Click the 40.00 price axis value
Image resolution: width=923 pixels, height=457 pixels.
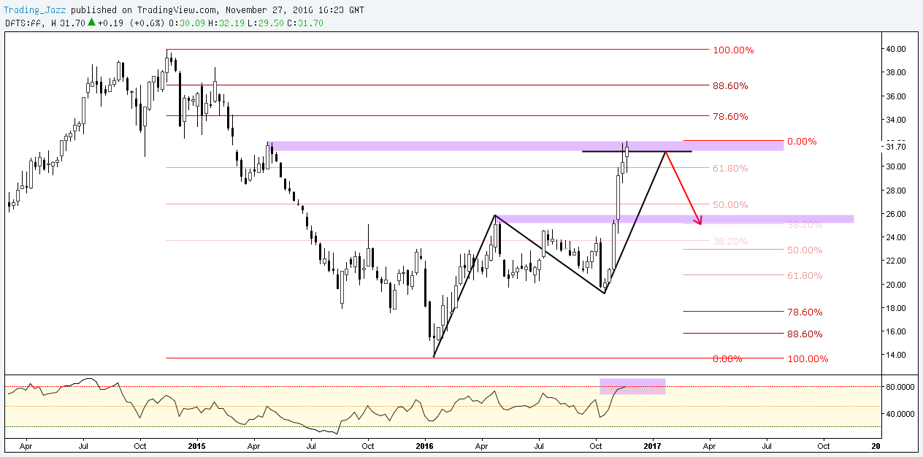(896, 49)
